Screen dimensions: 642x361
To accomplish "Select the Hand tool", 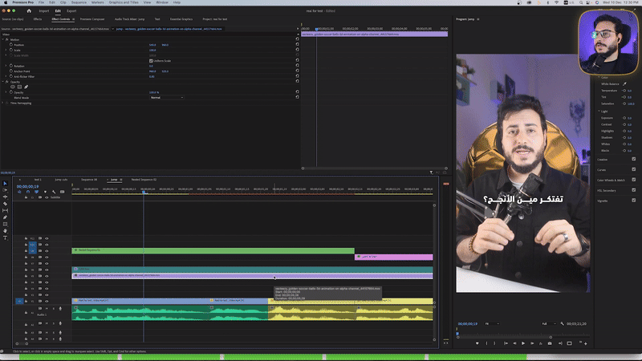I will (x=5, y=231).
